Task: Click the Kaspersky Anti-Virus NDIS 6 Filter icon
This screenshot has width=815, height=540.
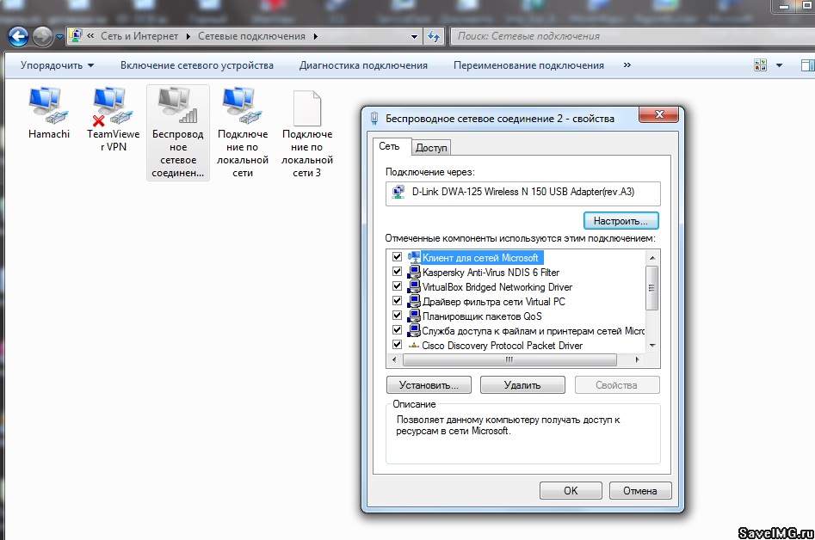Action: pyautogui.click(x=414, y=272)
